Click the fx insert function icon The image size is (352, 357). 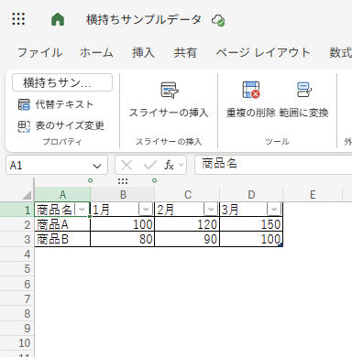pyautogui.click(x=169, y=165)
